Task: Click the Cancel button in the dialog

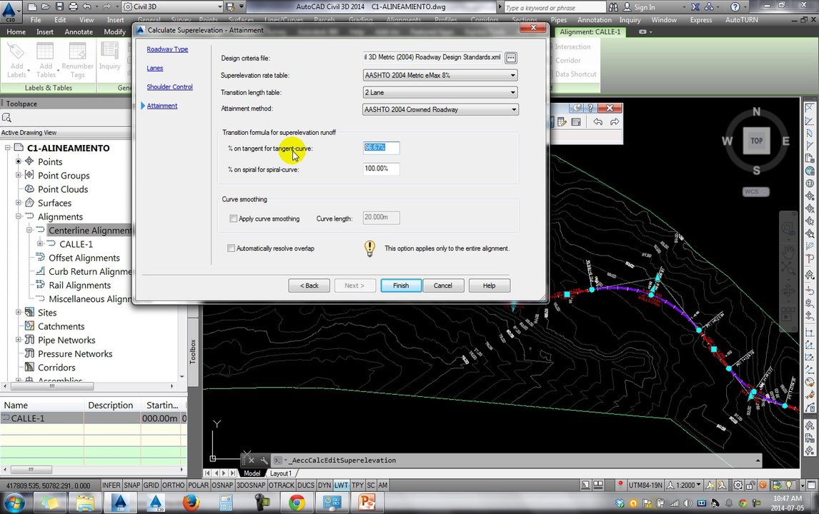Action: tap(442, 286)
